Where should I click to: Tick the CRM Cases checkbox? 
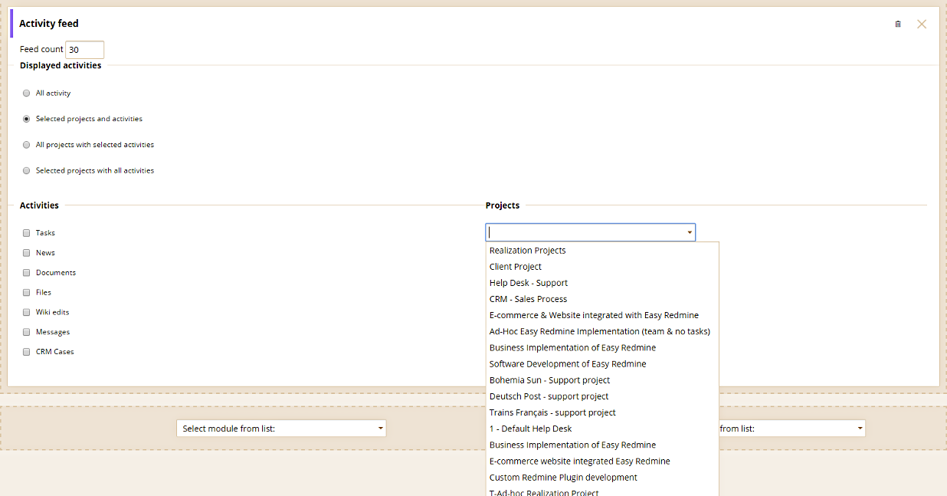[27, 352]
